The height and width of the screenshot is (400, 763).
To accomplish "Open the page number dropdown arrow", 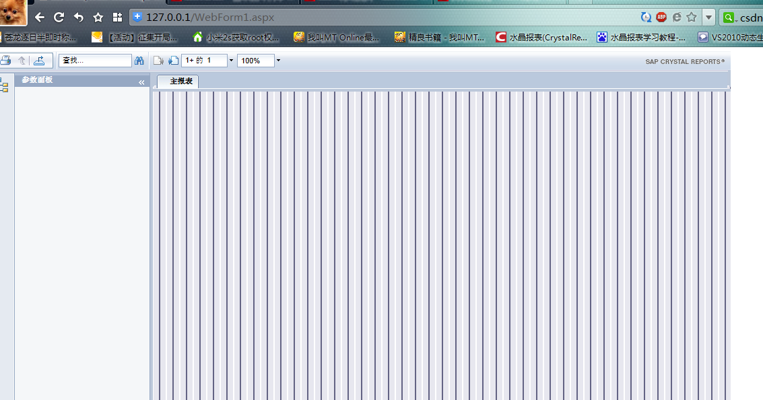I will tap(231, 61).
